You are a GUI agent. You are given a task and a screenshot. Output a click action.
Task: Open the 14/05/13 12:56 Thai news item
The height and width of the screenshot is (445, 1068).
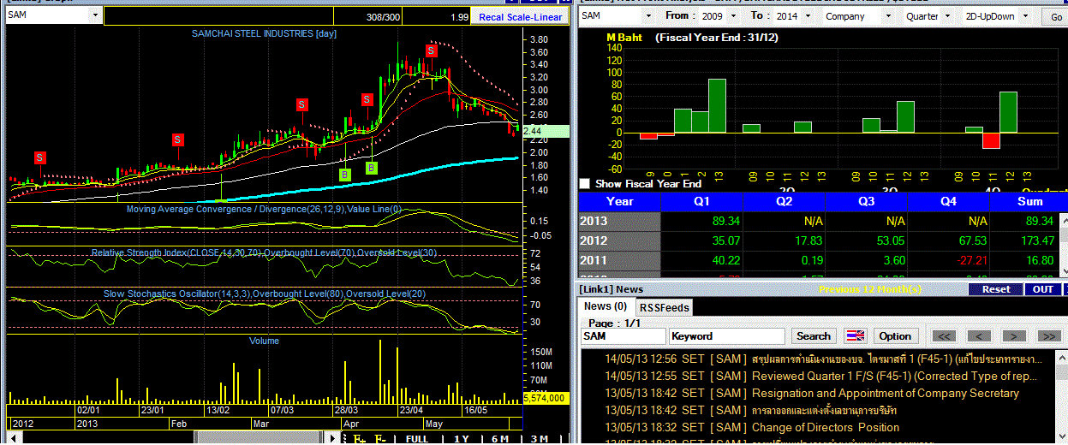(823, 359)
